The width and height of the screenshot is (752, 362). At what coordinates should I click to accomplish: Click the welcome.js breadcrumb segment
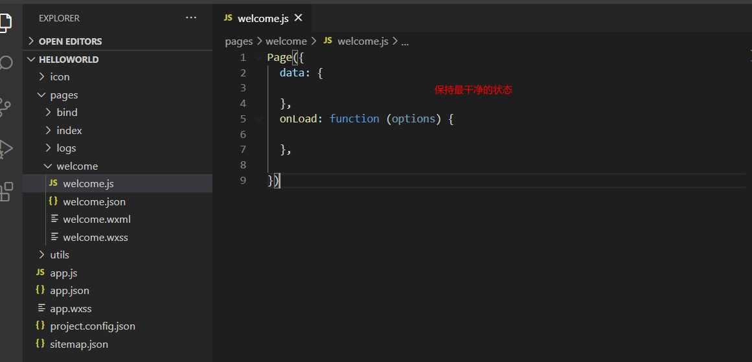(356, 41)
